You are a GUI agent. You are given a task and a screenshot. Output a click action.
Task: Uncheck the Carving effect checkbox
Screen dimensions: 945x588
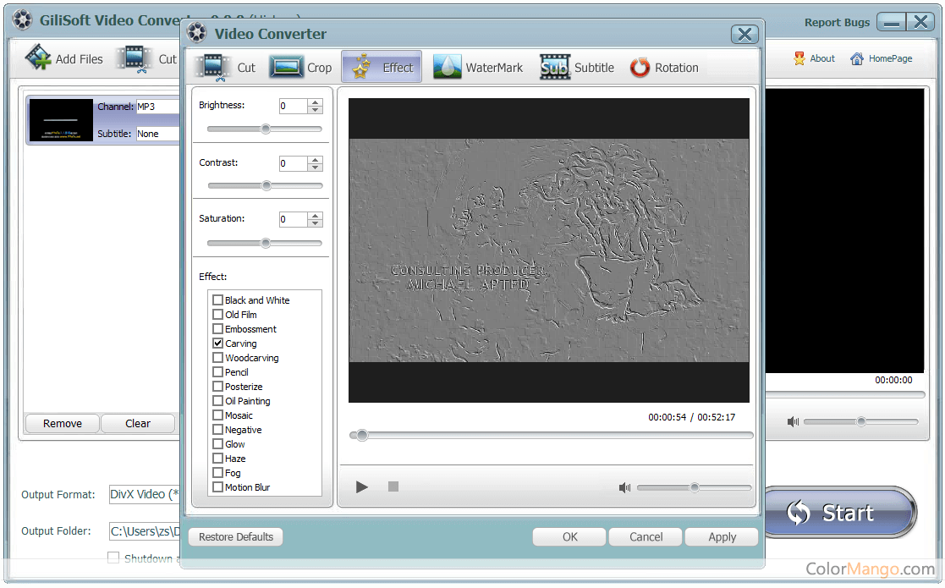click(x=218, y=343)
